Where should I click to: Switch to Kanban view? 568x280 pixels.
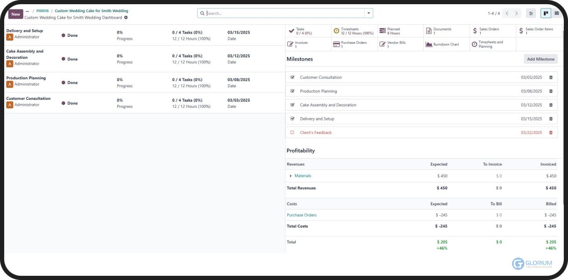pyautogui.click(x=545, y=14)
